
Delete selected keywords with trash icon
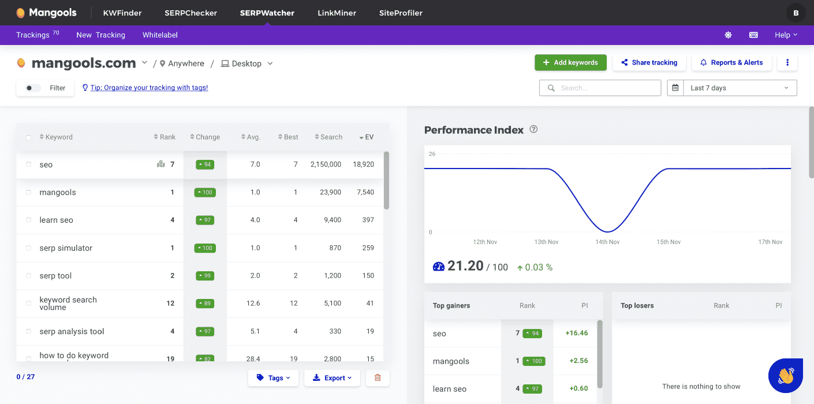[x=378, y=378]
